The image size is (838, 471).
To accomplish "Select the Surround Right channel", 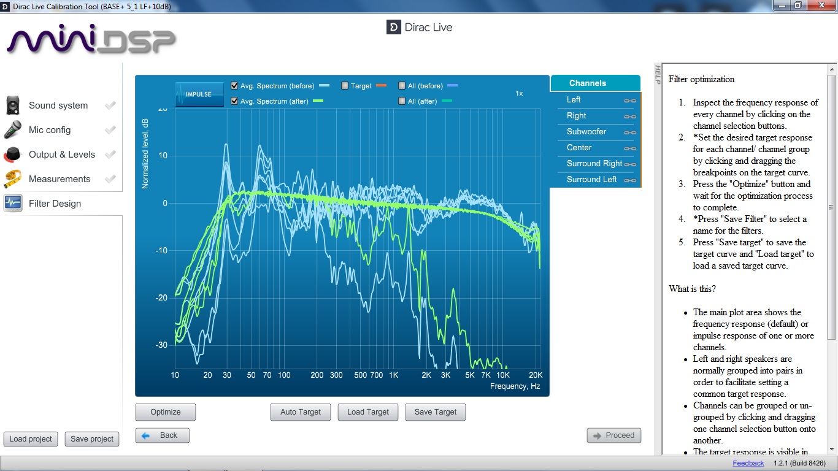I will coord(594,164).
